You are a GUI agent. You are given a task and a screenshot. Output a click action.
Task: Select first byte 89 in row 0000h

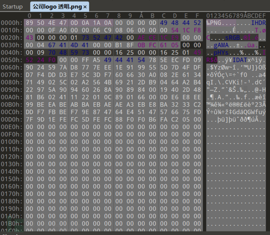(x=29, y=23)
